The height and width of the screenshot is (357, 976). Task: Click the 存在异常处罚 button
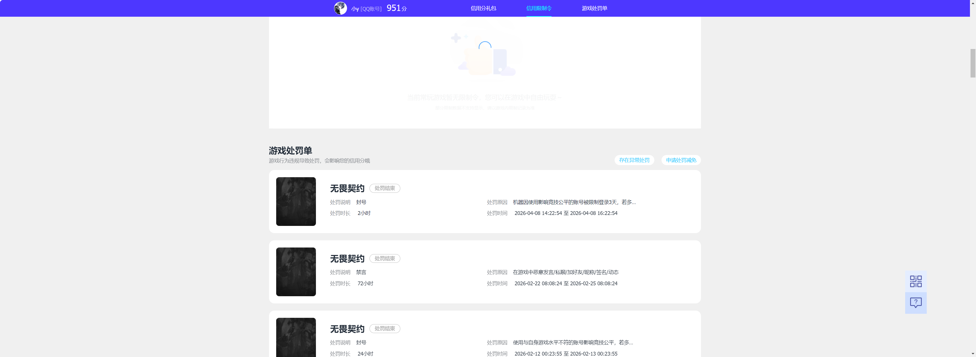[x=634, y=160]
